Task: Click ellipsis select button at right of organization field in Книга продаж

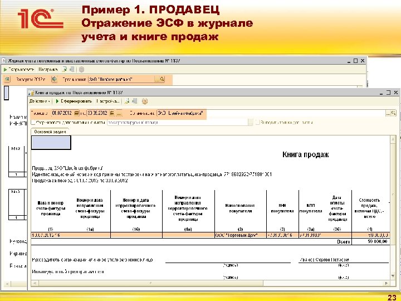Action: pyautogui.click(x=388, y=113)
